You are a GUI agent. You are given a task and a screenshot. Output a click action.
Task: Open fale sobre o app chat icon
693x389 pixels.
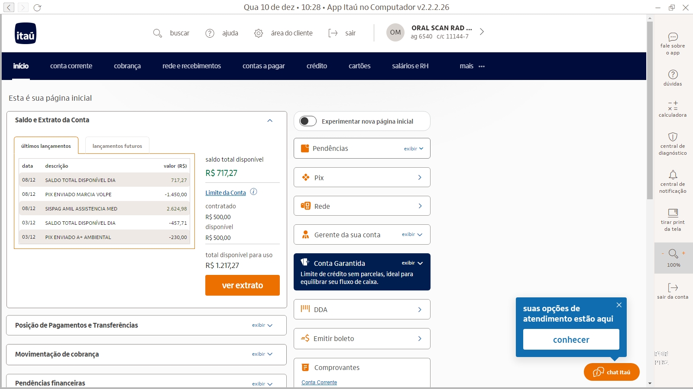click(673, 37)
